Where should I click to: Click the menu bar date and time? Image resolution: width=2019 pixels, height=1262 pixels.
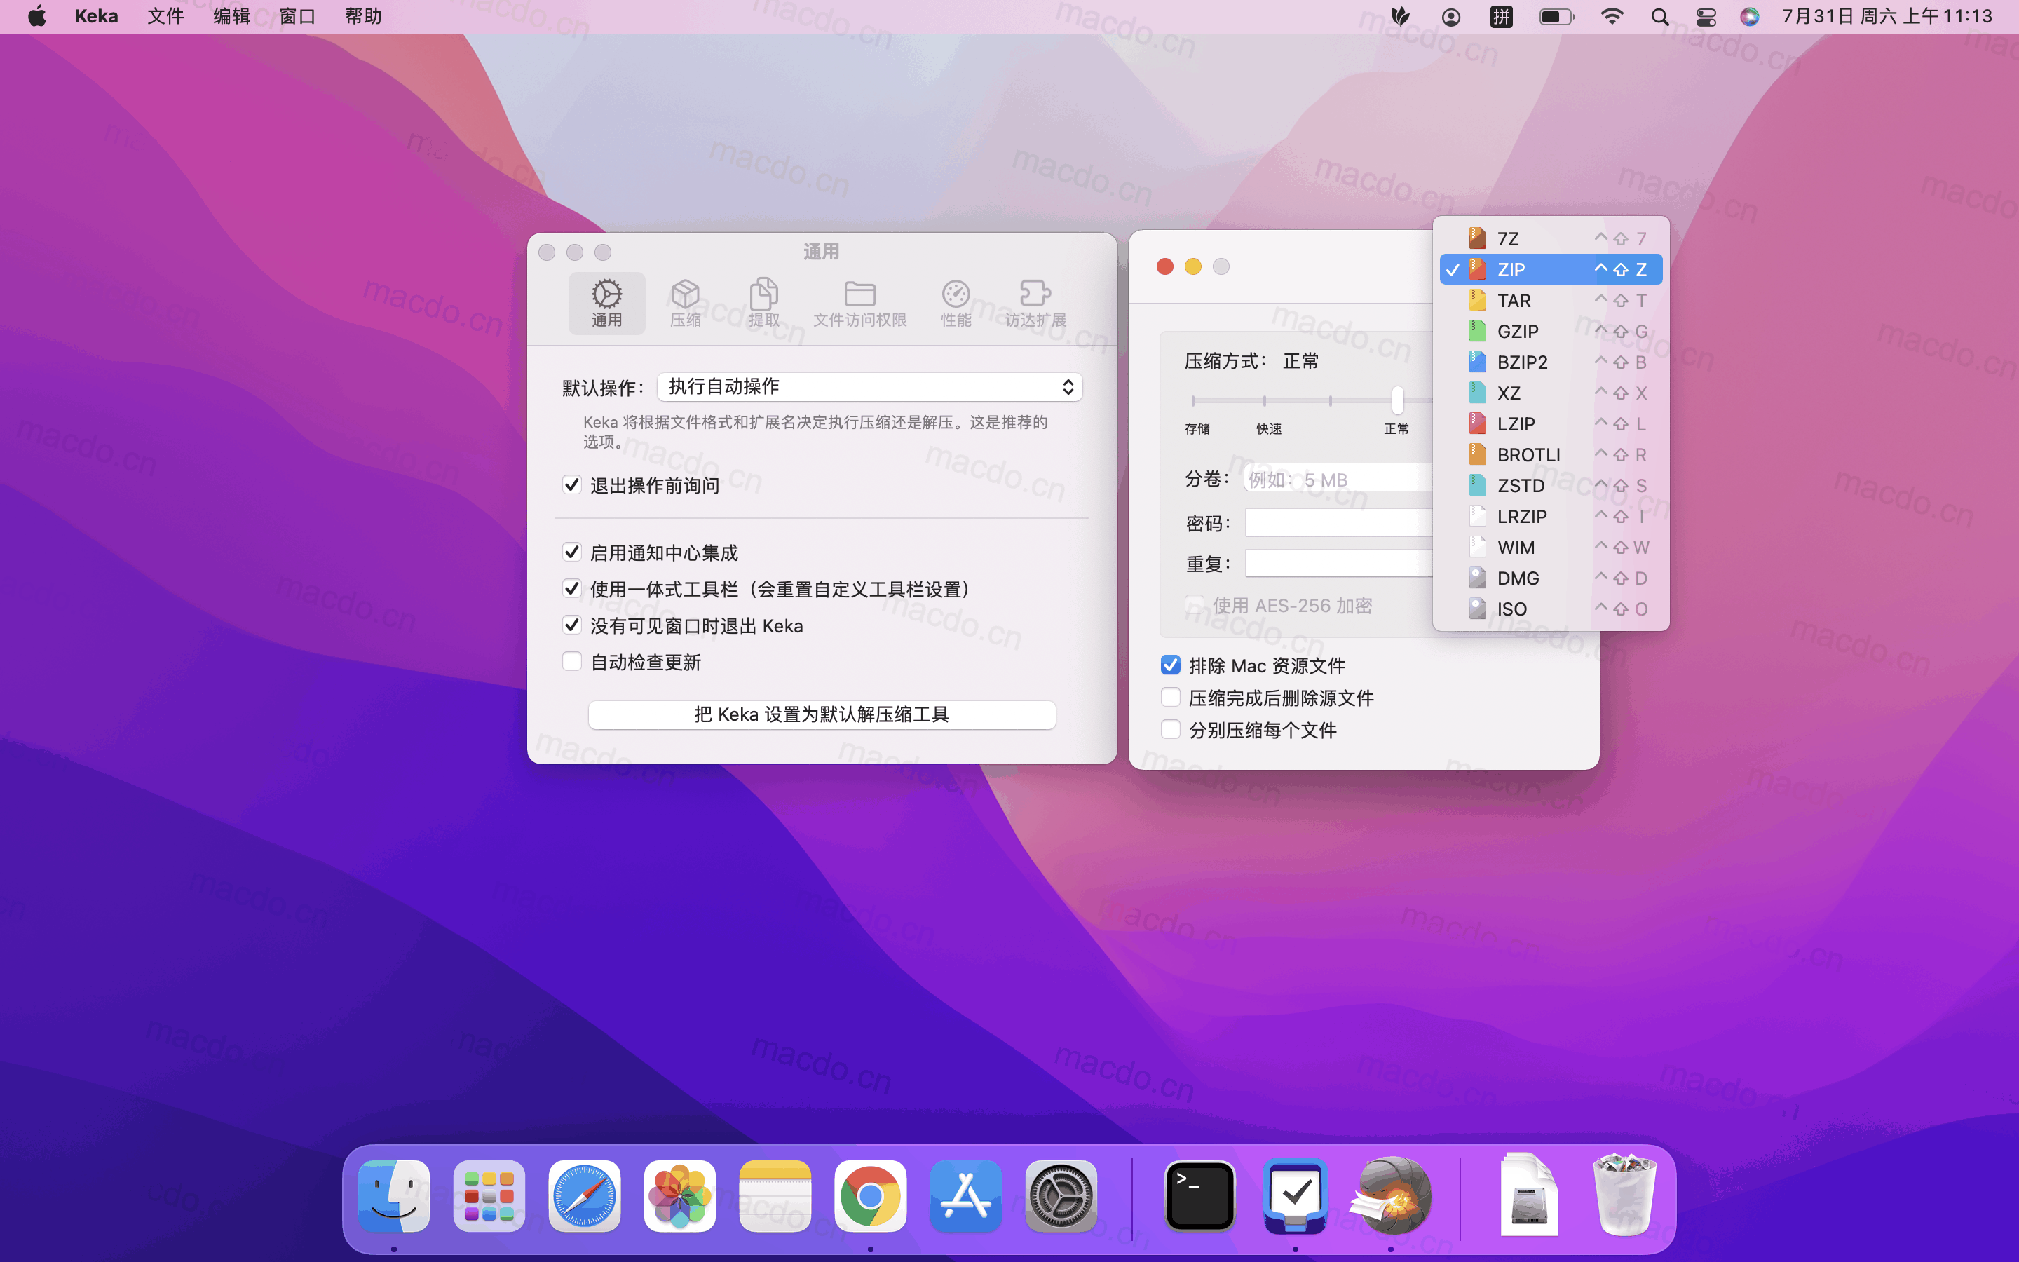pyautogui.click(x=1887, y=17)
